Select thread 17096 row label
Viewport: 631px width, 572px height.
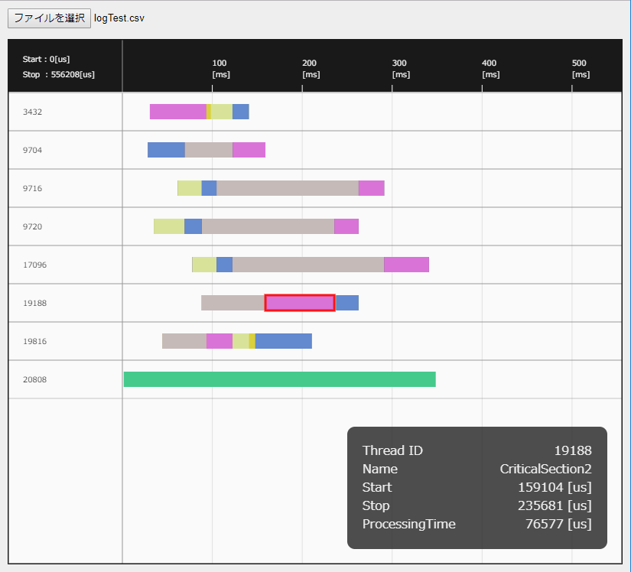pyautogui.click(x=34, y=265)
